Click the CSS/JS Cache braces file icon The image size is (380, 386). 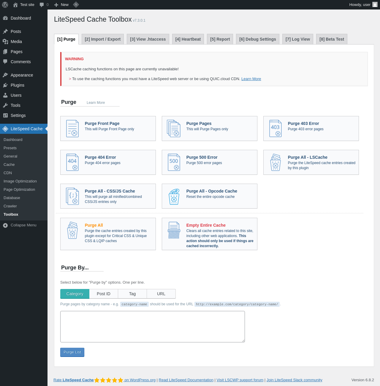tap(72, 196)
